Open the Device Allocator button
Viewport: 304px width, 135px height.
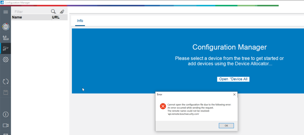point(233,79)
